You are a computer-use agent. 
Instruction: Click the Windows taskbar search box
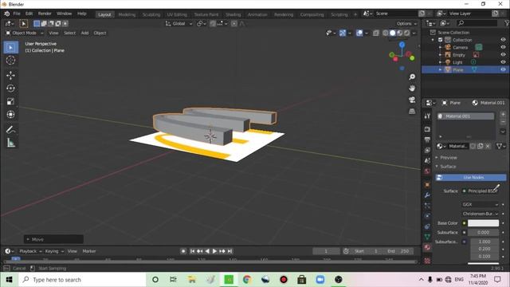pos(83,280)
